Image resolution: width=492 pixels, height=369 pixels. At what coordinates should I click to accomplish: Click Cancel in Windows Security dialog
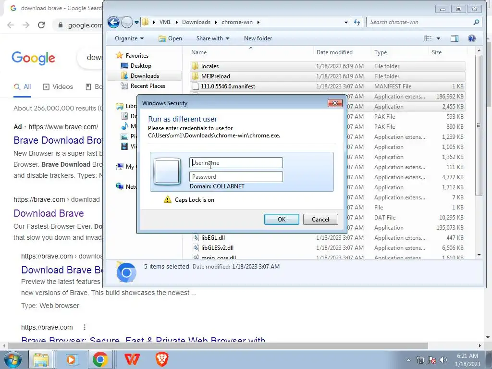click(320, 219)
